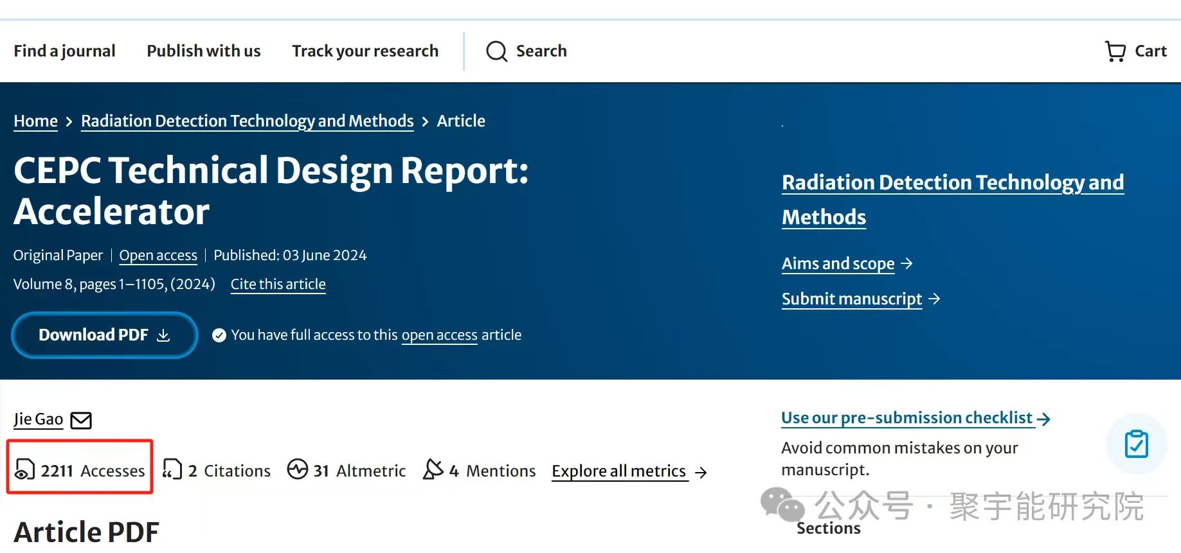Click the clipboard checklist icon

pyautogui.click(x=1136, y=444)
